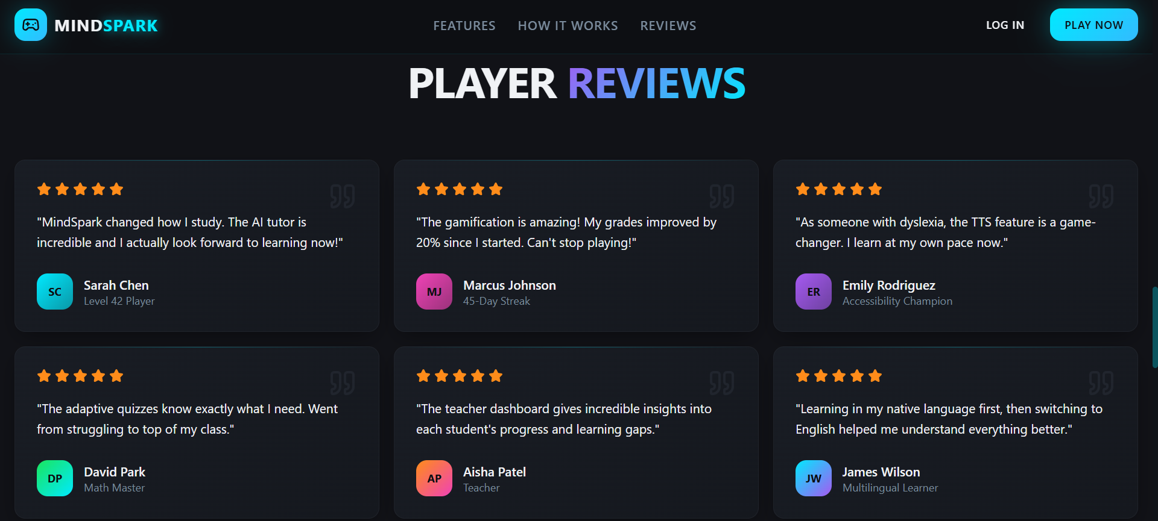Click the MindSpark game controller logo icon
The height and width of the screenshot is (521, 1158).
(31, 25)
